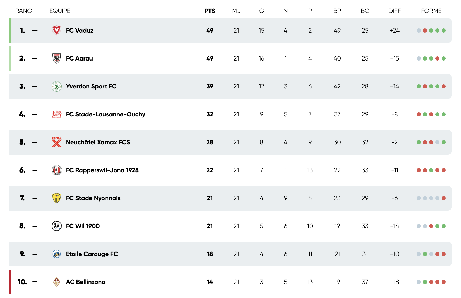Open the FC Wil 1900 logo
Viewport: 461px width, 298px height.
[x=57, y=226]
